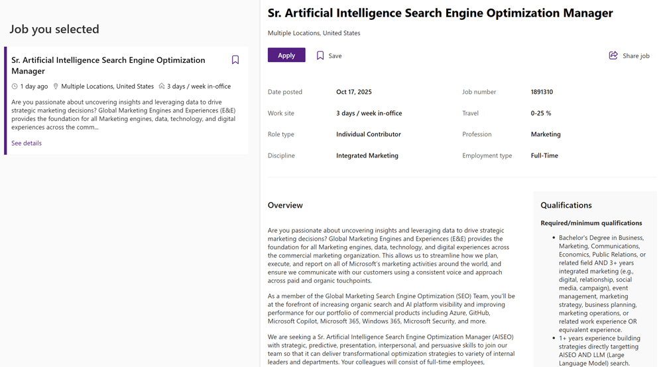Click the 'Individual Contributor' role type value
The width and height of the screenshot is (663, 367).
tap(369, 134)
